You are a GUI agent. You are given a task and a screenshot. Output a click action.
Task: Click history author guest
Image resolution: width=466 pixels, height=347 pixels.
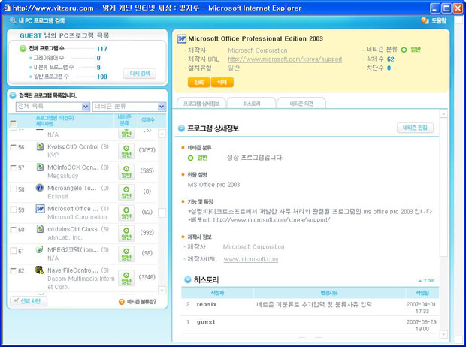[206, 322]
